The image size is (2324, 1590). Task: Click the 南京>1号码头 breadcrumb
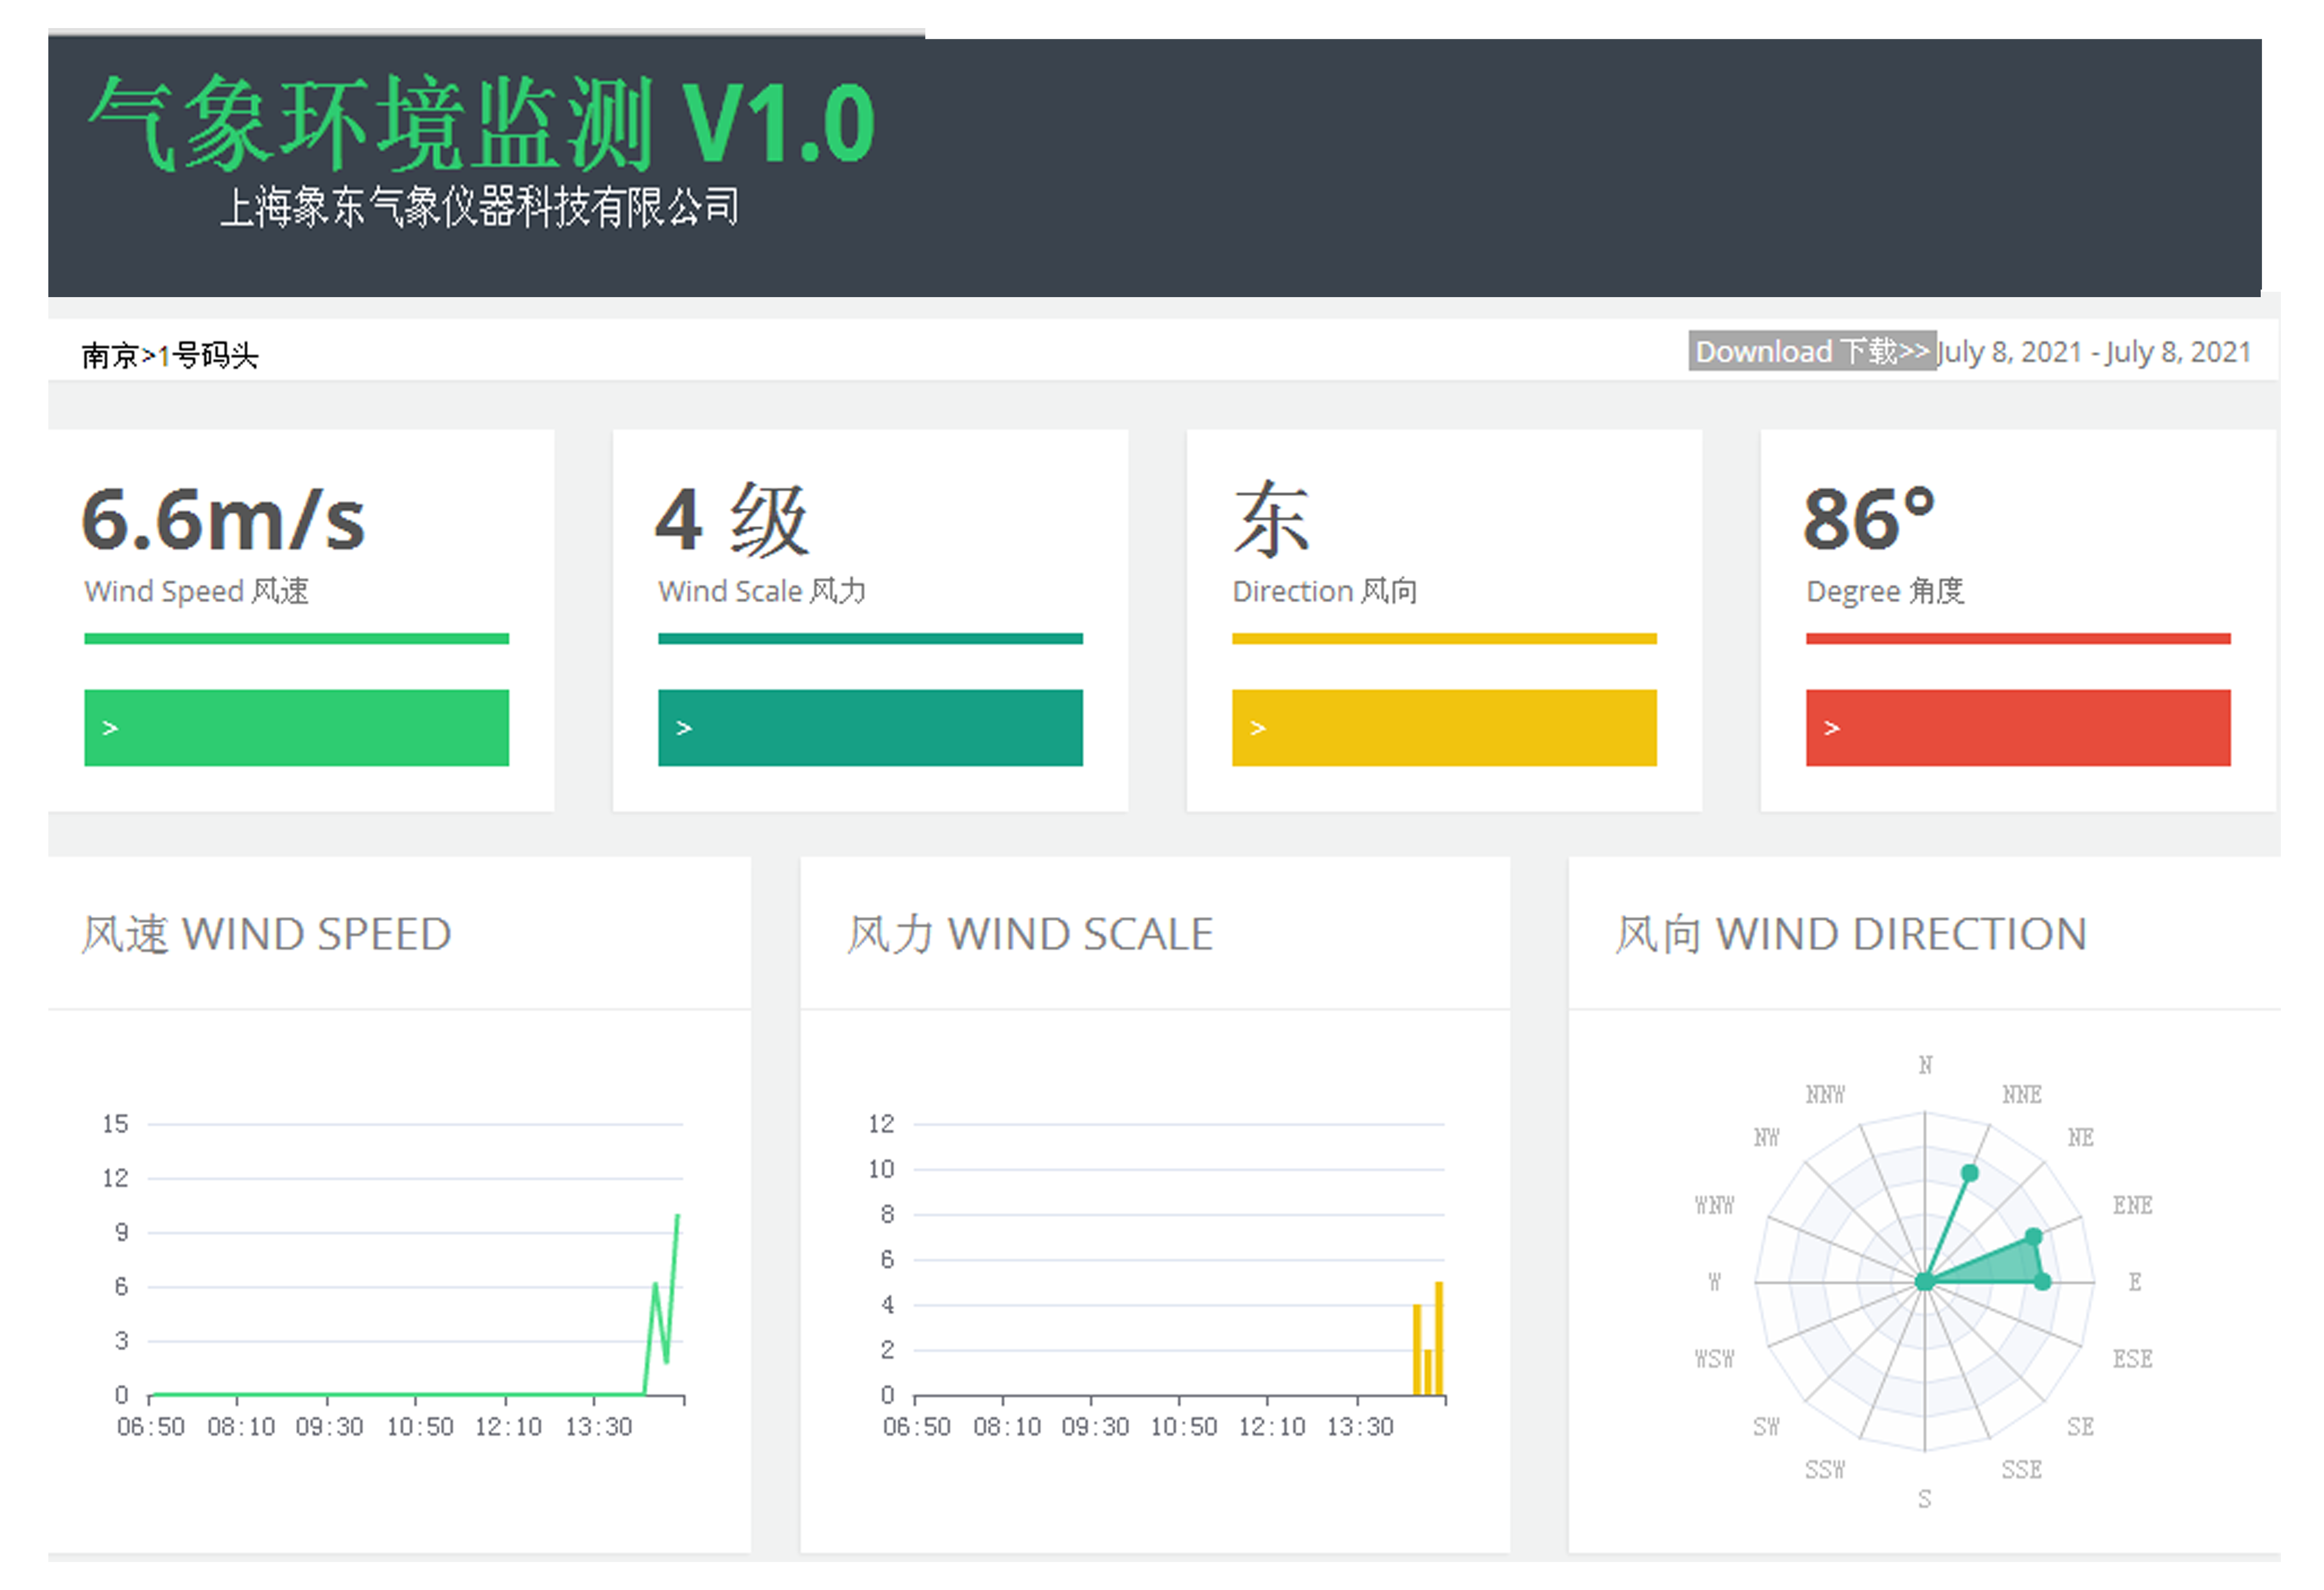coord(169,355)
